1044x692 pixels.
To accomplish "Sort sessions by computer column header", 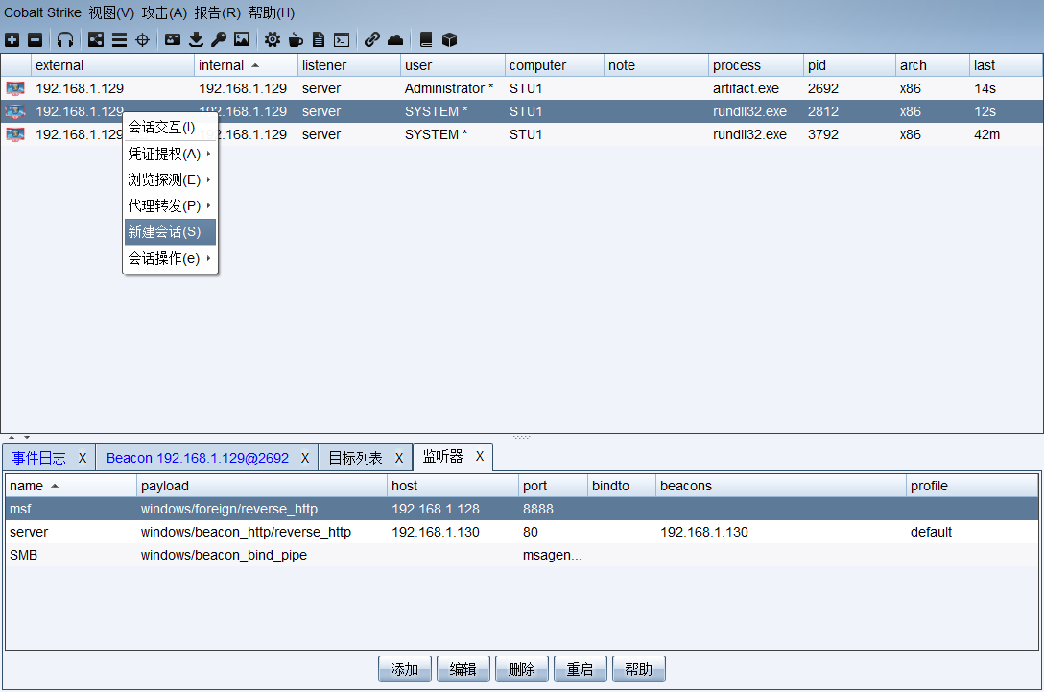I will click(554, 65).
